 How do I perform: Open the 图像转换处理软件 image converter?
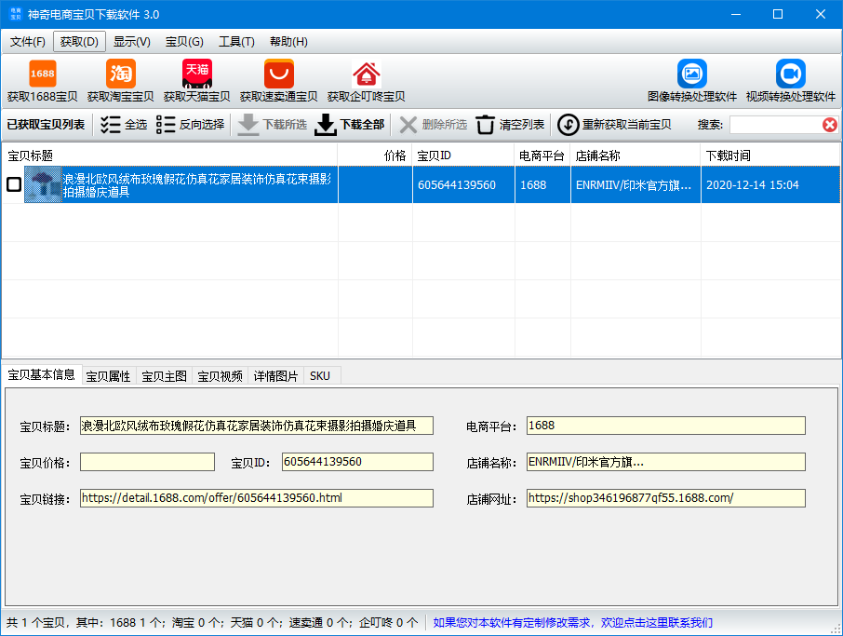click(x=692, y=79)
